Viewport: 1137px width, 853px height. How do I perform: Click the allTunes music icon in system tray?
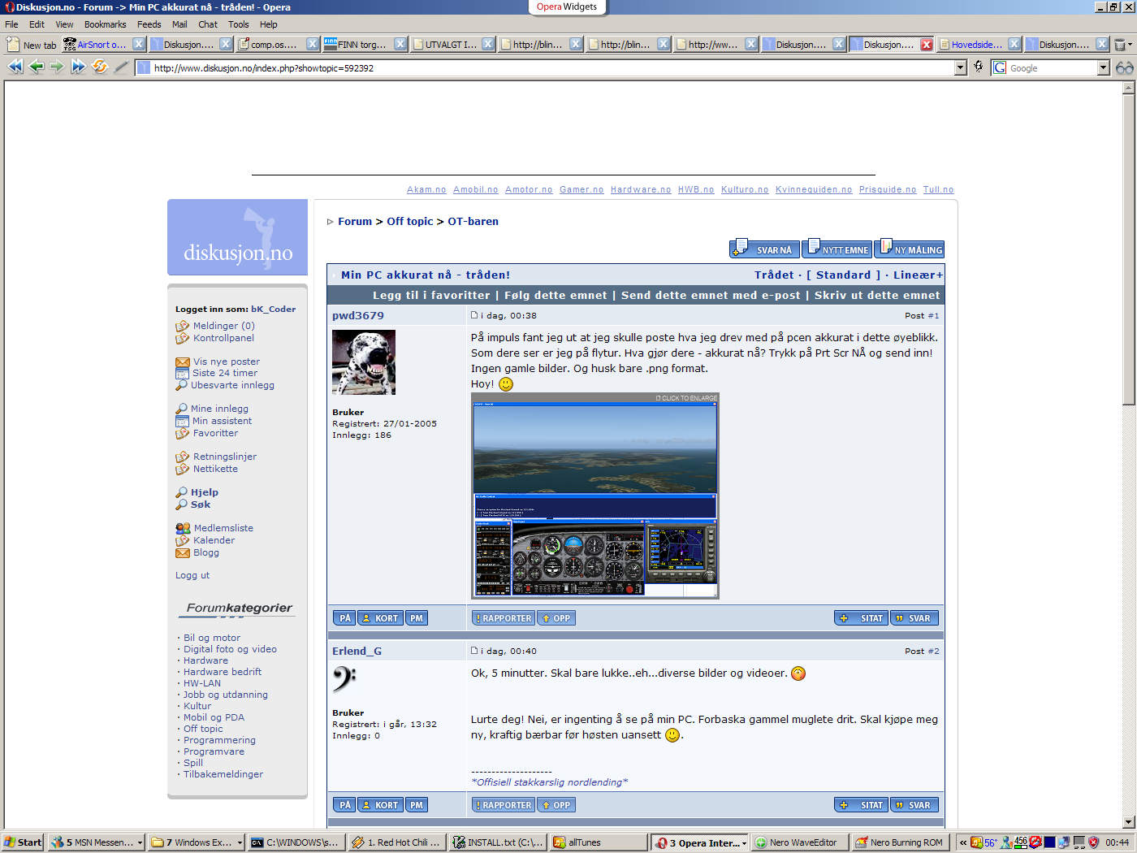978,842
